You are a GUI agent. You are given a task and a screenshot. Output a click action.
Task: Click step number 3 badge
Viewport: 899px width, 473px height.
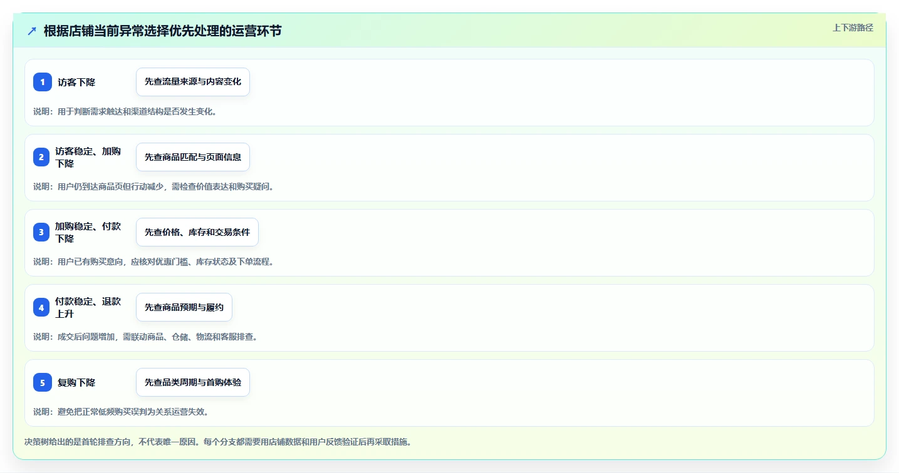(x=41, y=232)
